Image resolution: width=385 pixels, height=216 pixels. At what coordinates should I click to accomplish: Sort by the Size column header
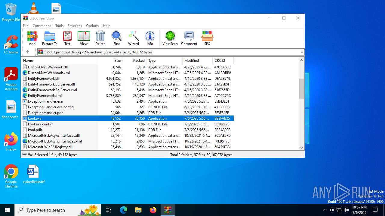[x=110, y=61]
